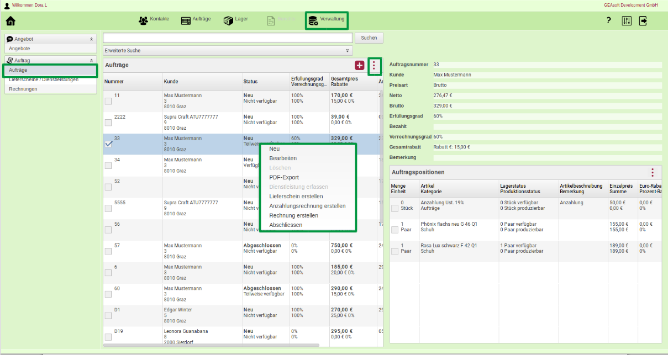Add new order with red plus icon
This screenshot has height=355, width=668.
click(360, 66)
